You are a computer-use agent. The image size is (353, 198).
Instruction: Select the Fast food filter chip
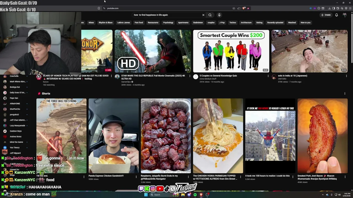pos(139,23)
